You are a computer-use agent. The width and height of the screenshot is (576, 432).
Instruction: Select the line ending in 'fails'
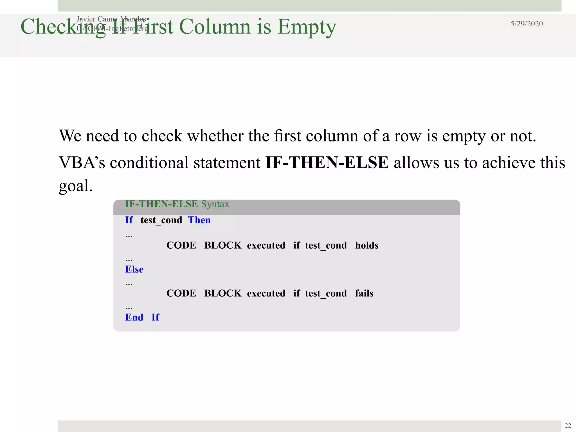tap(270, 293)
